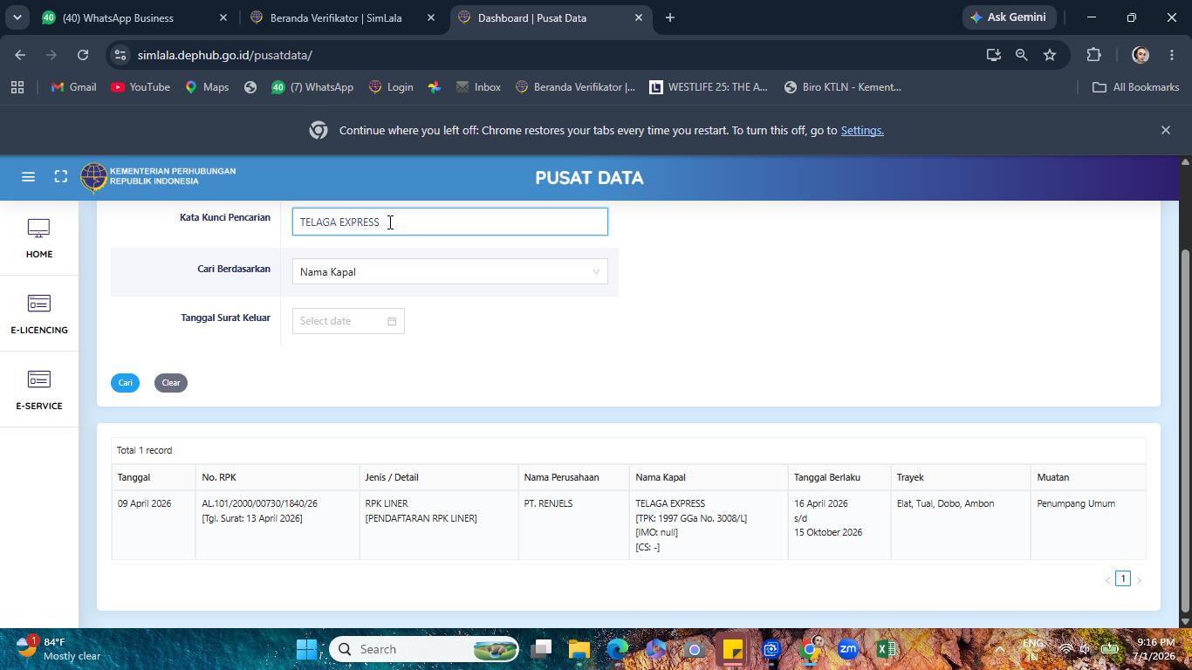Click the browser address bar URL
This screenshot has width=1192, height=670.
(225, 55)
